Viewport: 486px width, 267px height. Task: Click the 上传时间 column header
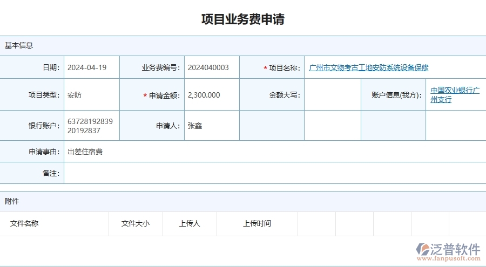257,223
